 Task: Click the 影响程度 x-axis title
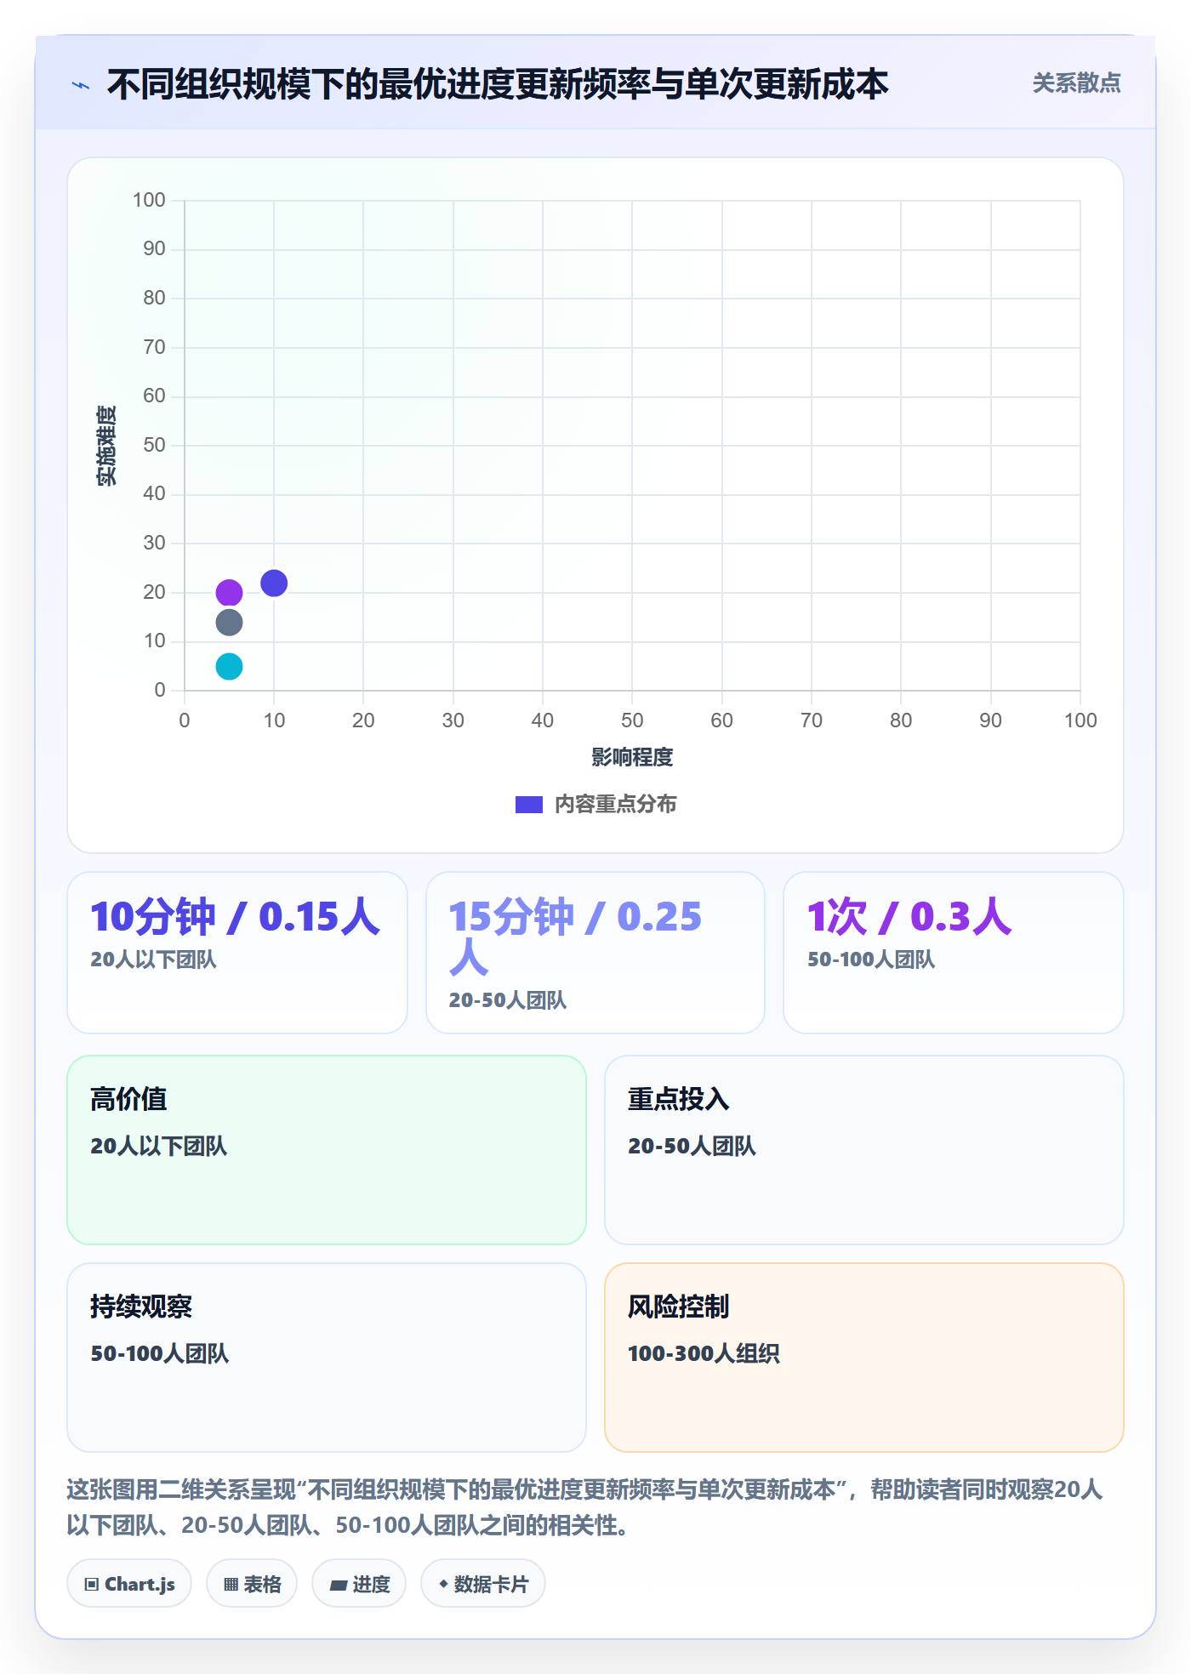coord(632,757)
